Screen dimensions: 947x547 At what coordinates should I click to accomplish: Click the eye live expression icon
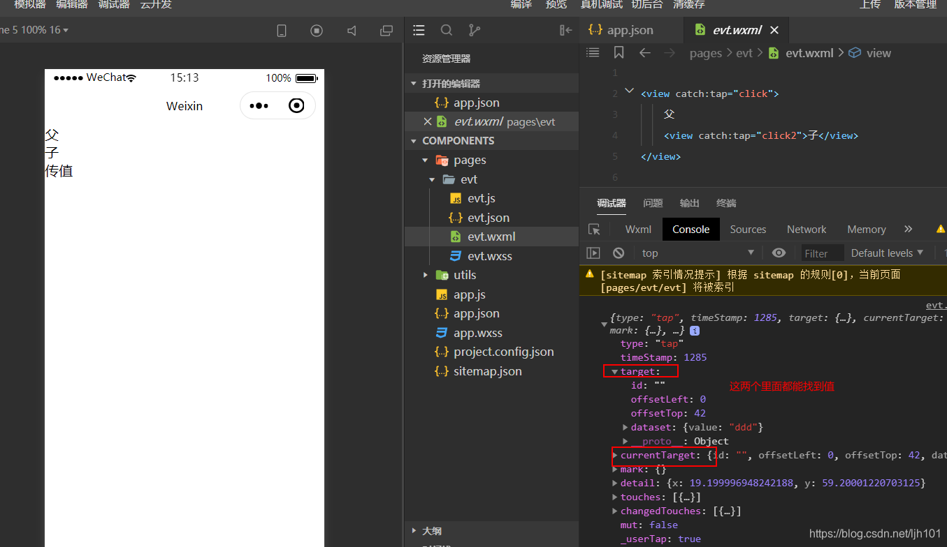(x=779, y=253)
